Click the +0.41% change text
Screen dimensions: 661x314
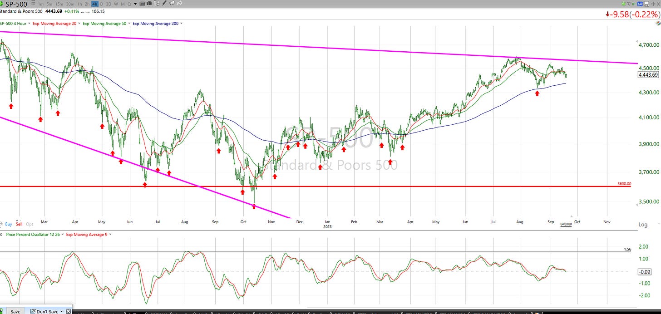[x=72, y=11]
